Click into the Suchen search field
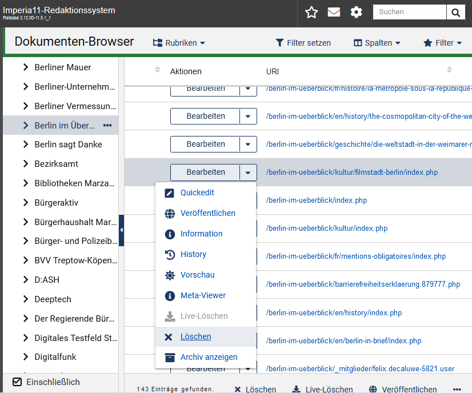Viewport: 472px width, 393px height. click(x=409, y=12)
